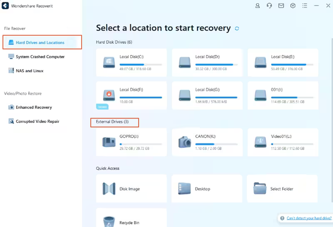Image resolution: width=333 pixels, height=227 pixels.
Task: Click the GOPRO(J:) camera icon
Action: point(109,142)
